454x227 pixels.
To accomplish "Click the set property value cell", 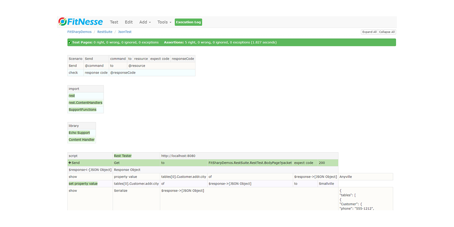I will (x=83, y=183).
